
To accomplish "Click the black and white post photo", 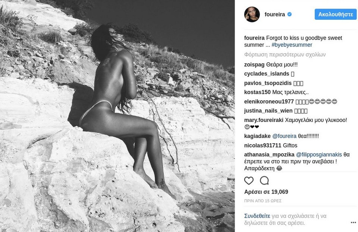I will pyautogui.click(x=117, y=116).
